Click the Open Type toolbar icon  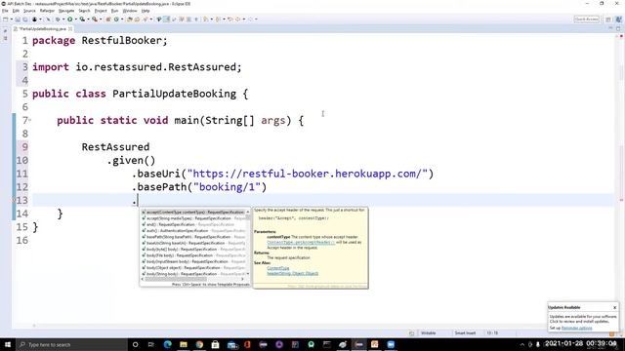(x=130, y=19)
